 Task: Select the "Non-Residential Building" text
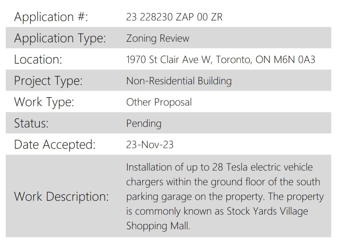point(179,81)
